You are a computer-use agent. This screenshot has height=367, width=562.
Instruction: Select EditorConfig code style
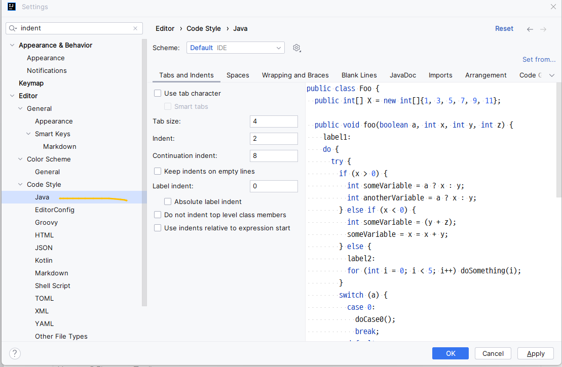[55, 210]
